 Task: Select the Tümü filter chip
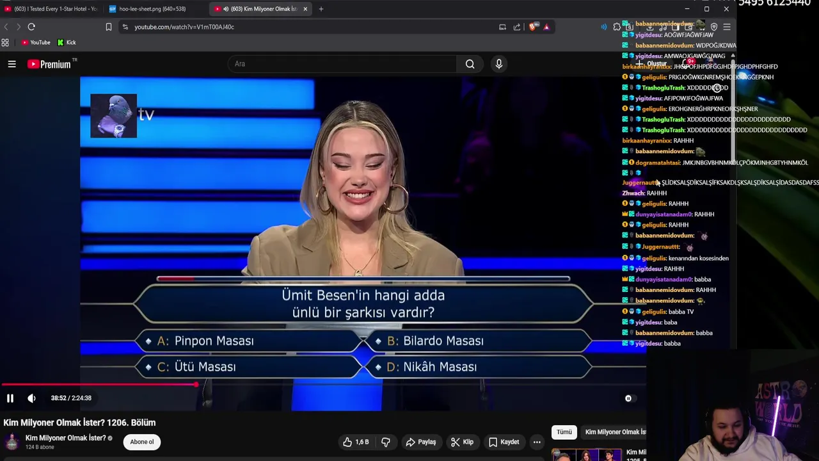[564, 432]
